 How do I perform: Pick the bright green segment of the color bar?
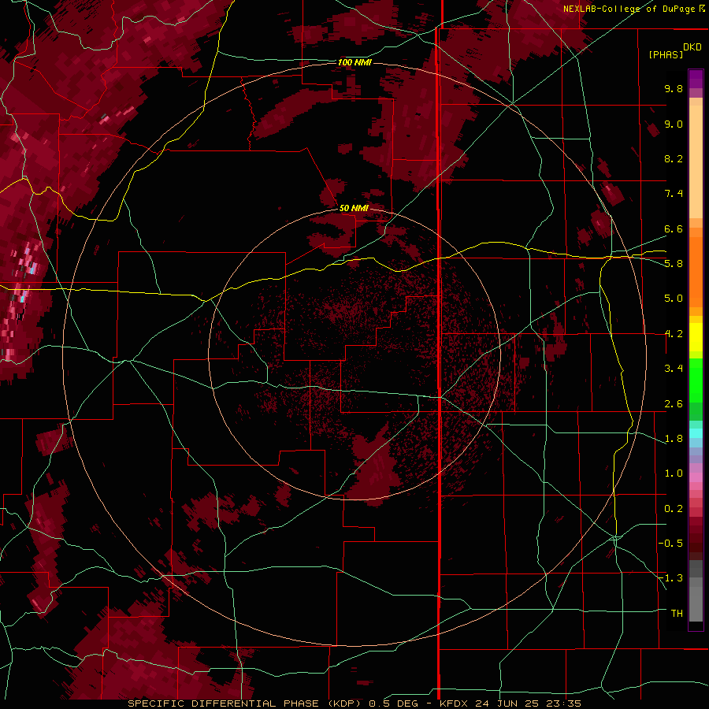point(696,380)
